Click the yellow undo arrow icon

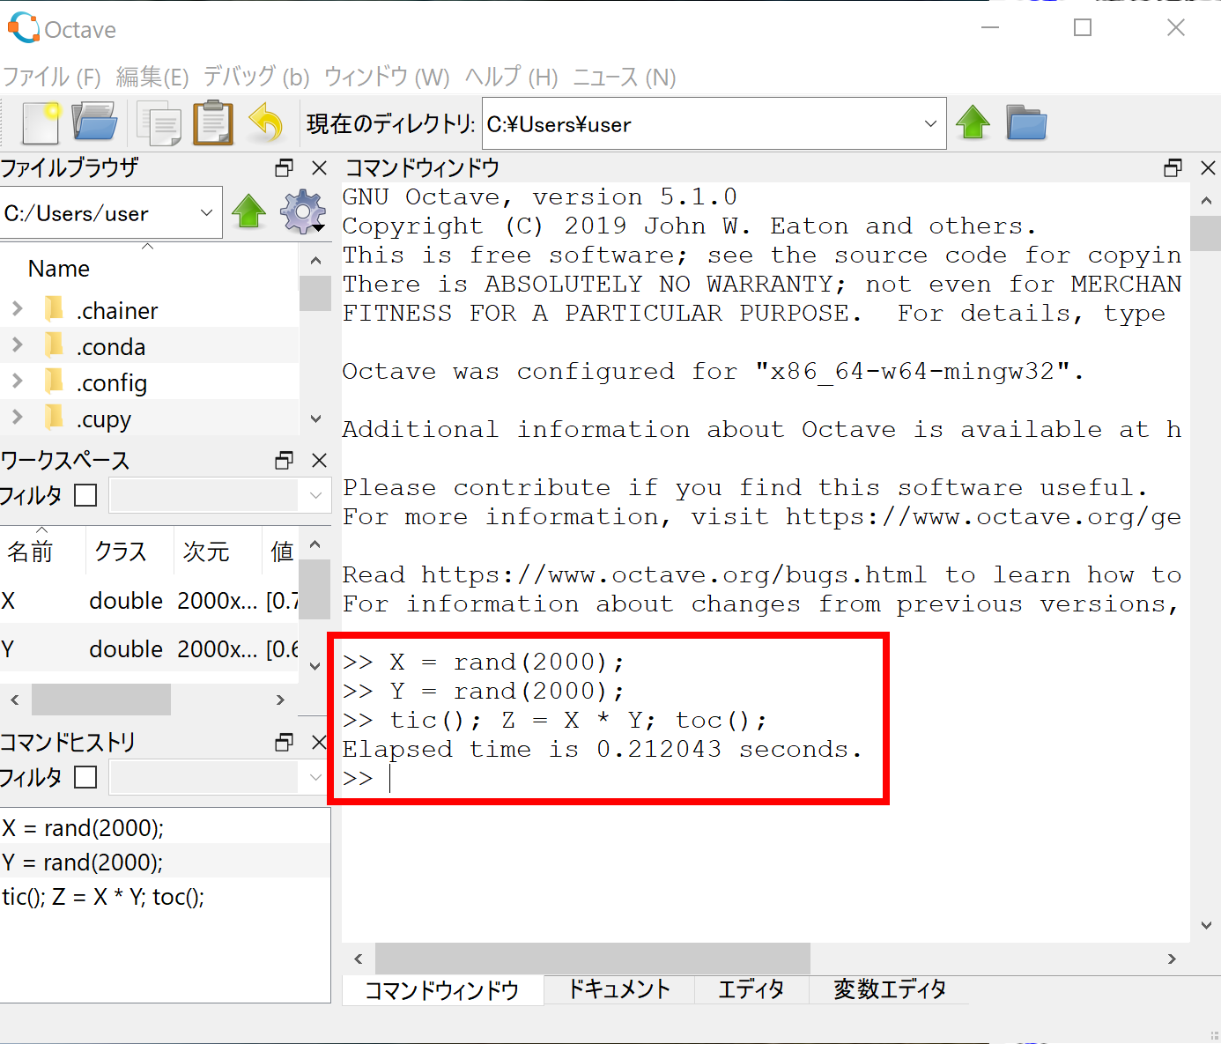tap(266, 122)
